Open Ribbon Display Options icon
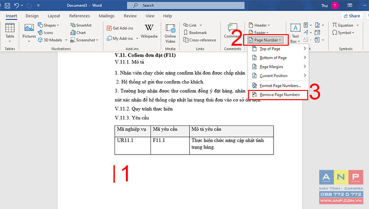 pyautogui.click(x=350, y=5)
